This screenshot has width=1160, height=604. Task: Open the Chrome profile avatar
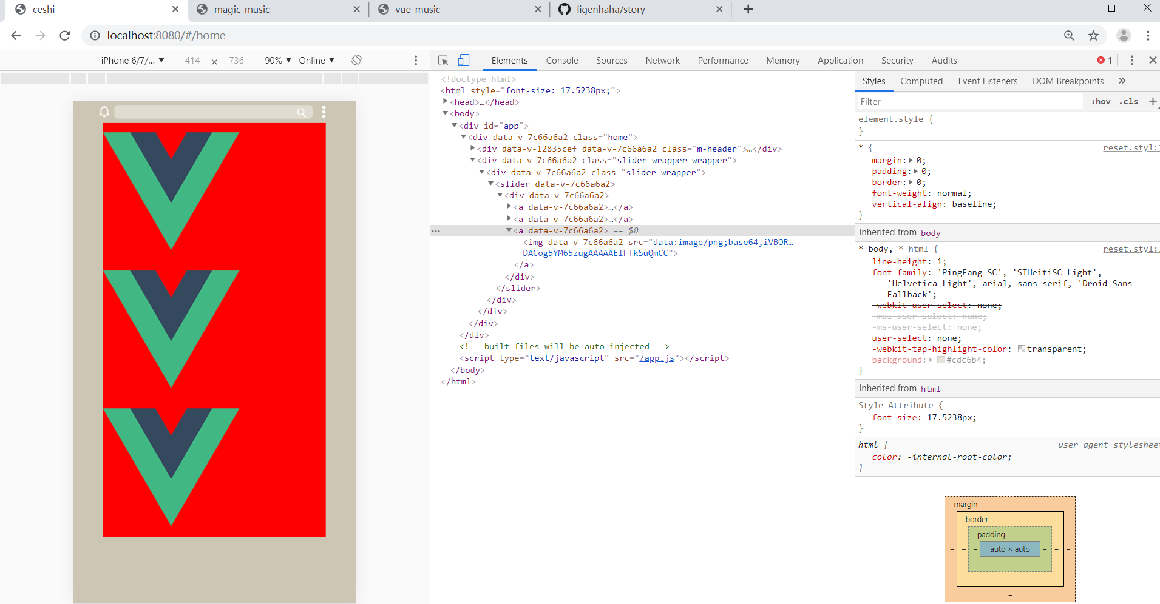(x=1124, y=36)
